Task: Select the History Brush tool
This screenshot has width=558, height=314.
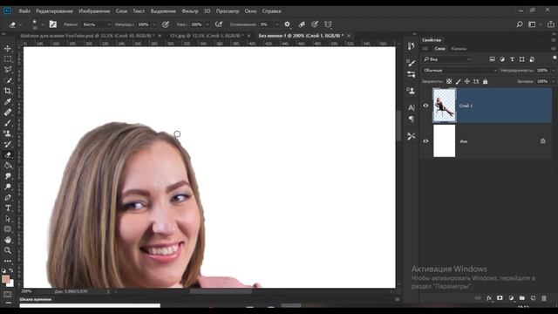Action: coord(8,144)
